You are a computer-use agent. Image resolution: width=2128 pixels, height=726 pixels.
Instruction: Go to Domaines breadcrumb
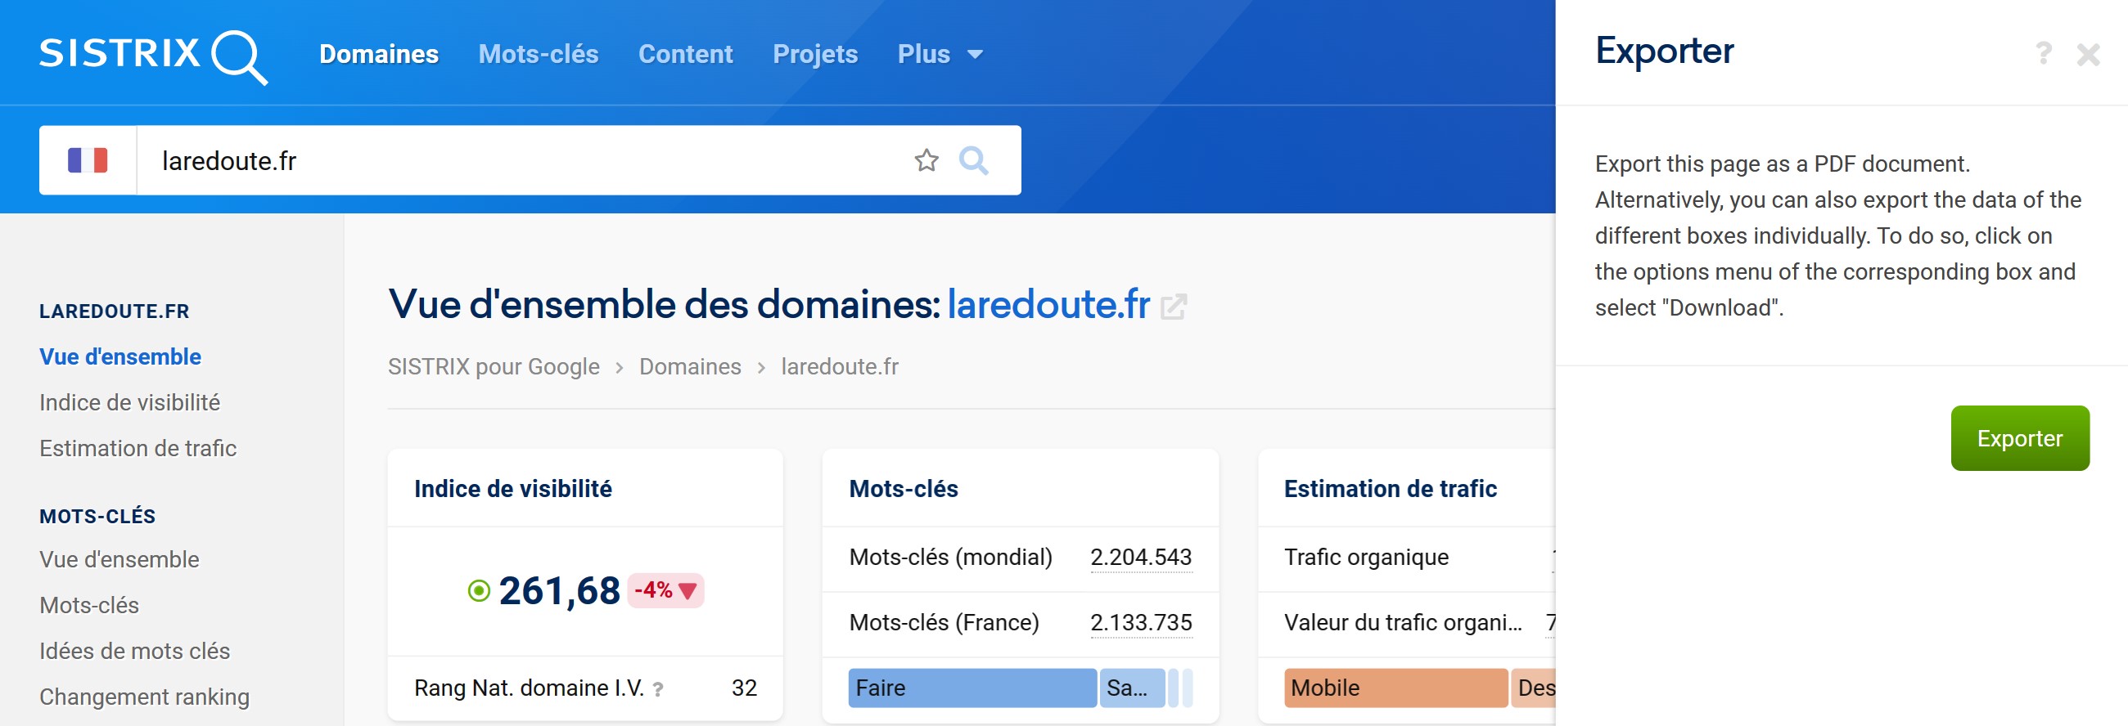[x=691, y=366]
